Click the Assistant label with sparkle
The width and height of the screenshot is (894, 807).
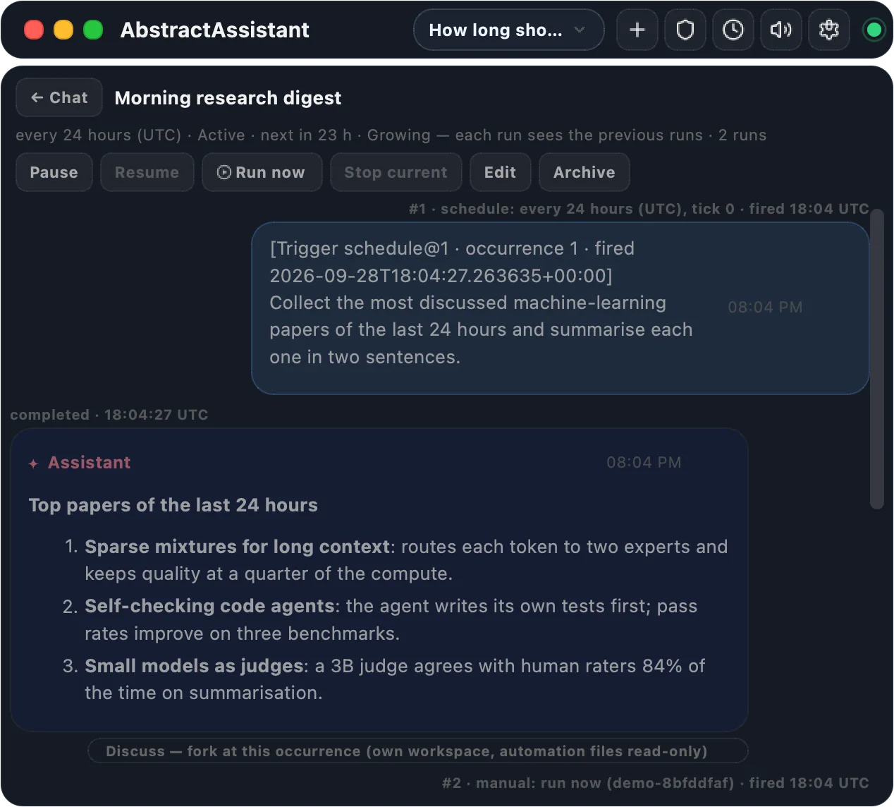[80, 463]
